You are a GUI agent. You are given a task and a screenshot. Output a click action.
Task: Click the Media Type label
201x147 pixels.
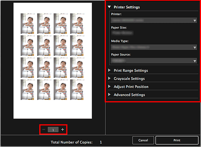click(x=120, y=41)
